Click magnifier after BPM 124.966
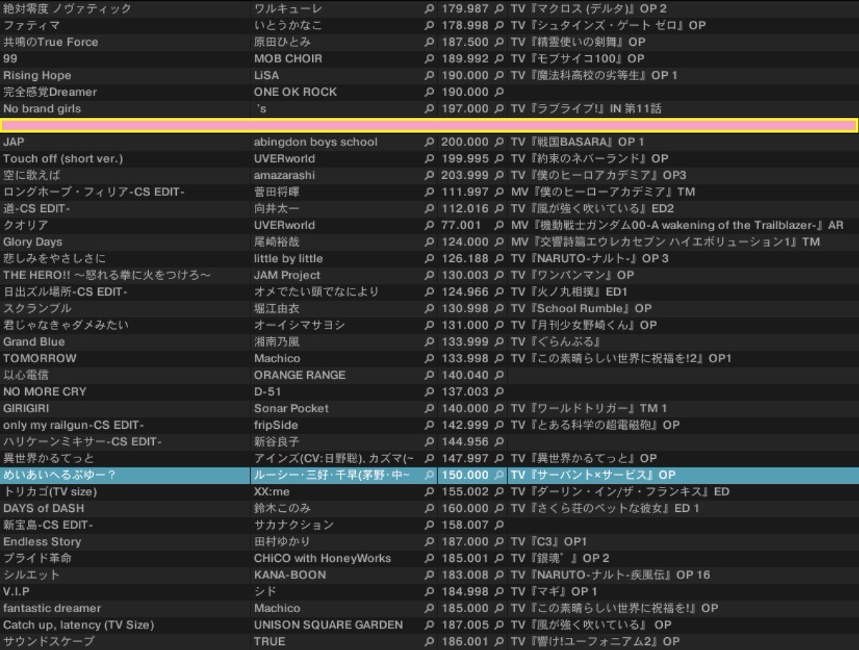This screenshot has height=650, width=859. 500,291
